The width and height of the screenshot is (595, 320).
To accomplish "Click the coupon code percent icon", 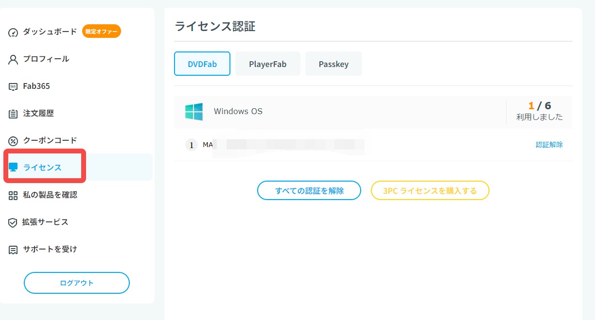I will pyautogui.click(x=13, y=141).
